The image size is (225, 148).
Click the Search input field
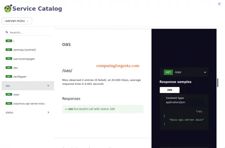click(29, 32)
